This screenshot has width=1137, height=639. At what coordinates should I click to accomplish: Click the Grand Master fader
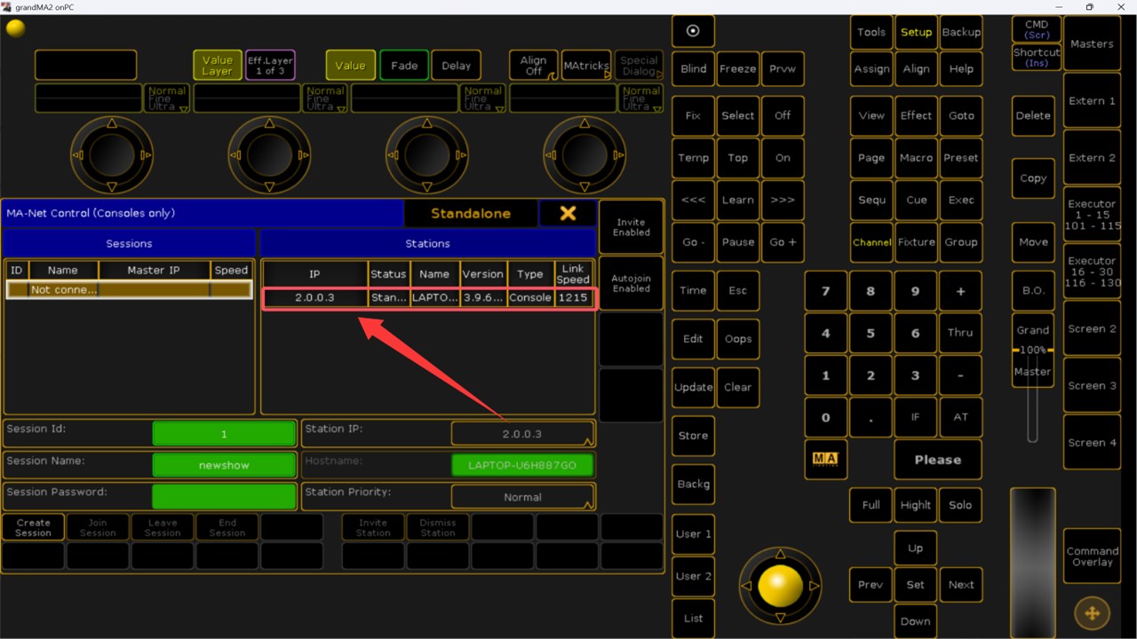click(x=1032, y=390)
